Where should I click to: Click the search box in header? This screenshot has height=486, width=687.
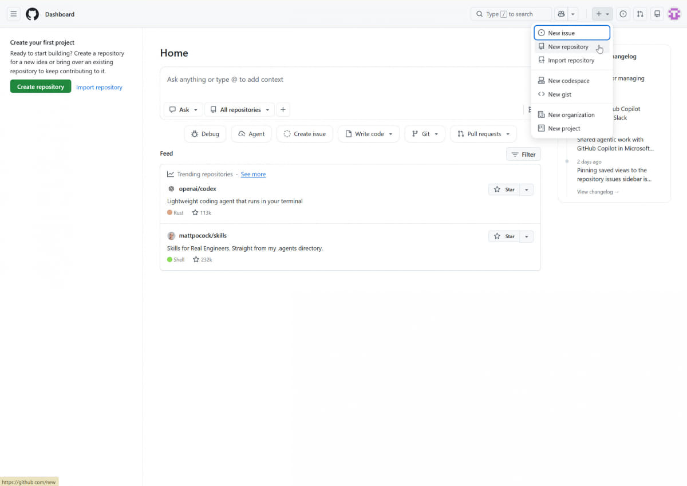[511, 14]
